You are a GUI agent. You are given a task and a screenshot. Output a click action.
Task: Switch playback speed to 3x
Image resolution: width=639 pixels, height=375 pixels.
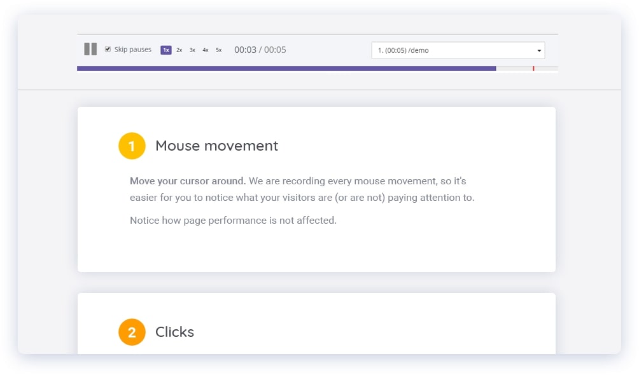(192, 50)
